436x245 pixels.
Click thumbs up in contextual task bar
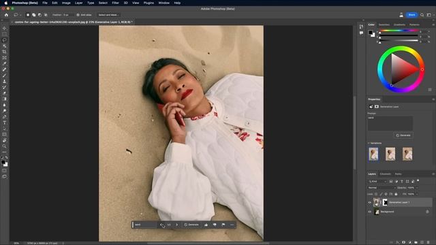coord(206,225)
